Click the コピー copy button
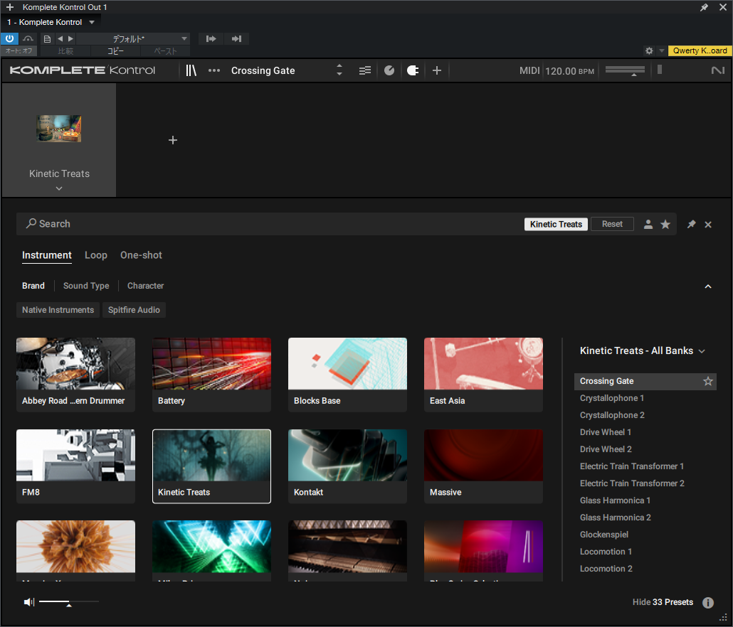Image resolution: width=733 pixels, height=627 pixels. tap(116, 51)
